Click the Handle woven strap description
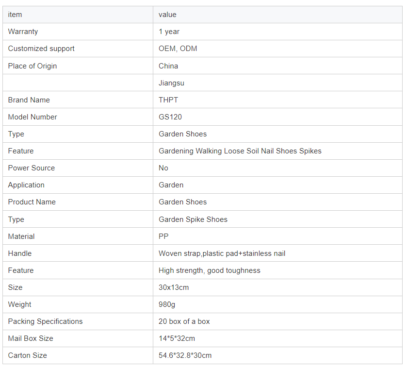Screen dimensions: 407x370 click(222, 253)
